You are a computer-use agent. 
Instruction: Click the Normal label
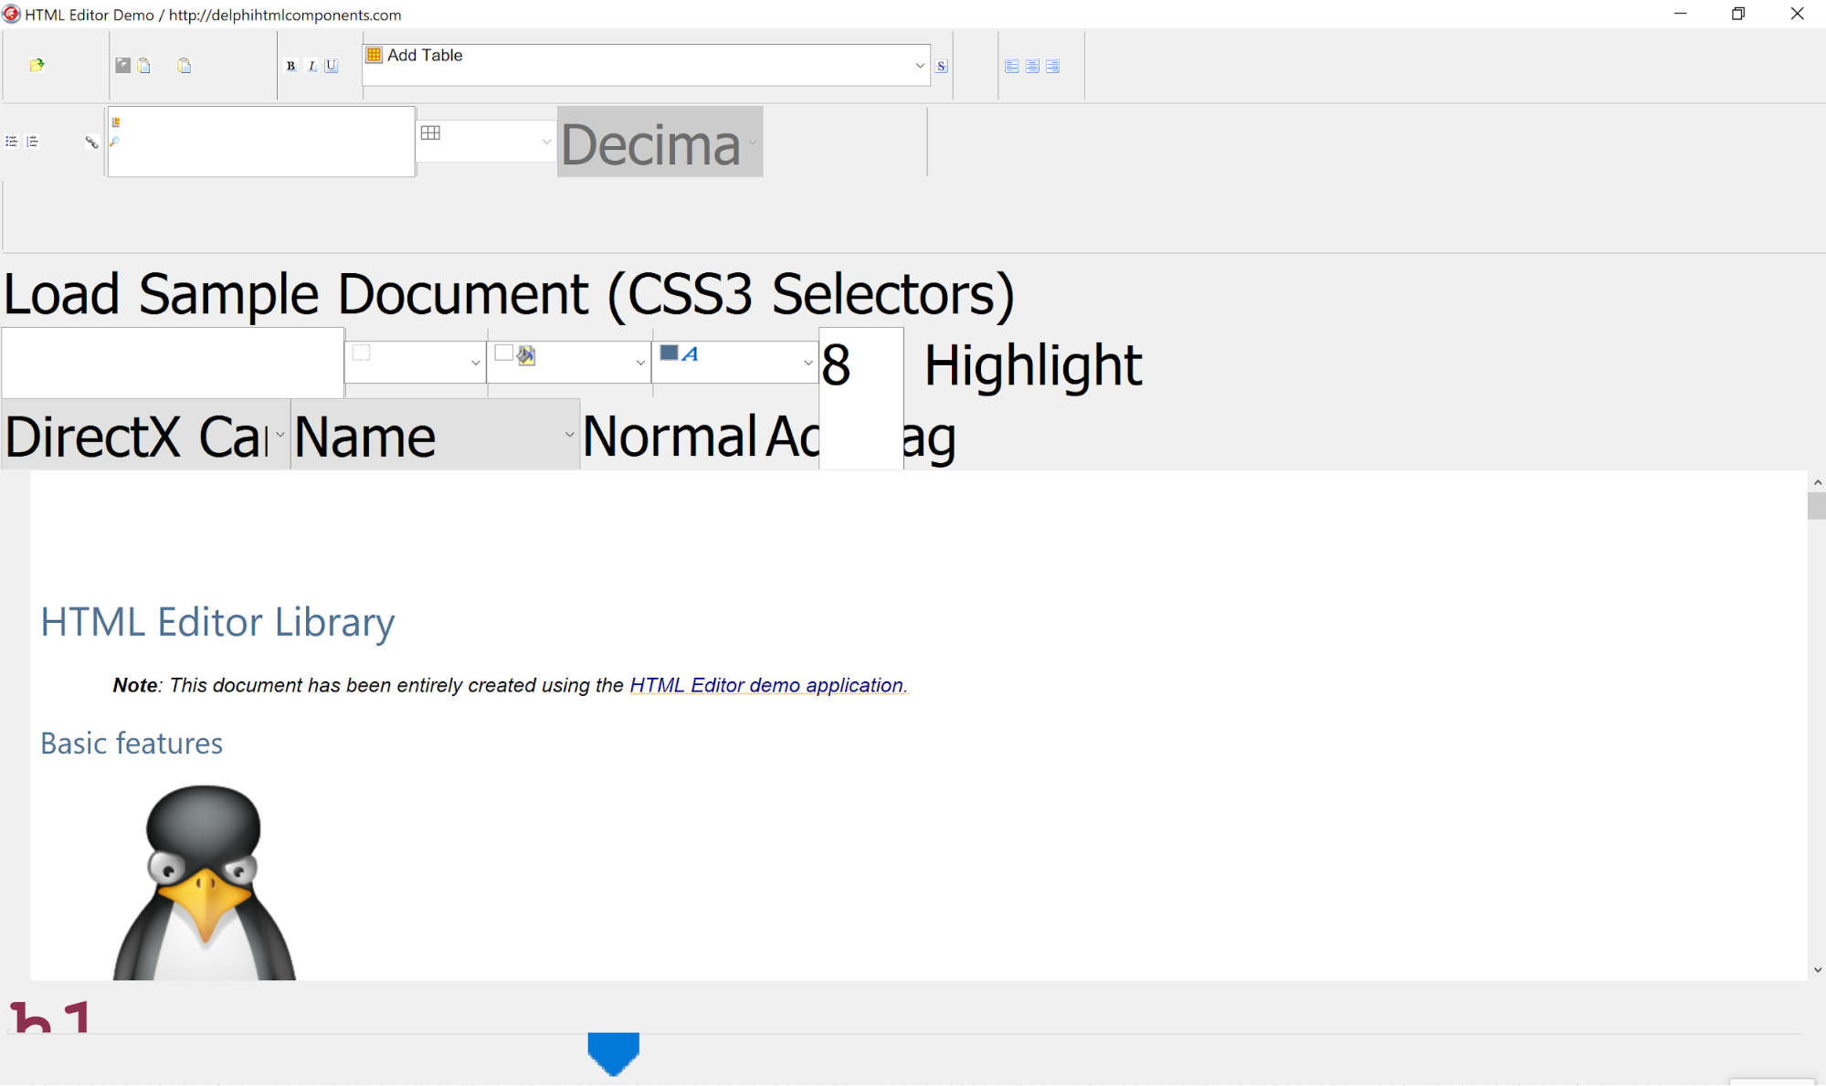(670, 437)
